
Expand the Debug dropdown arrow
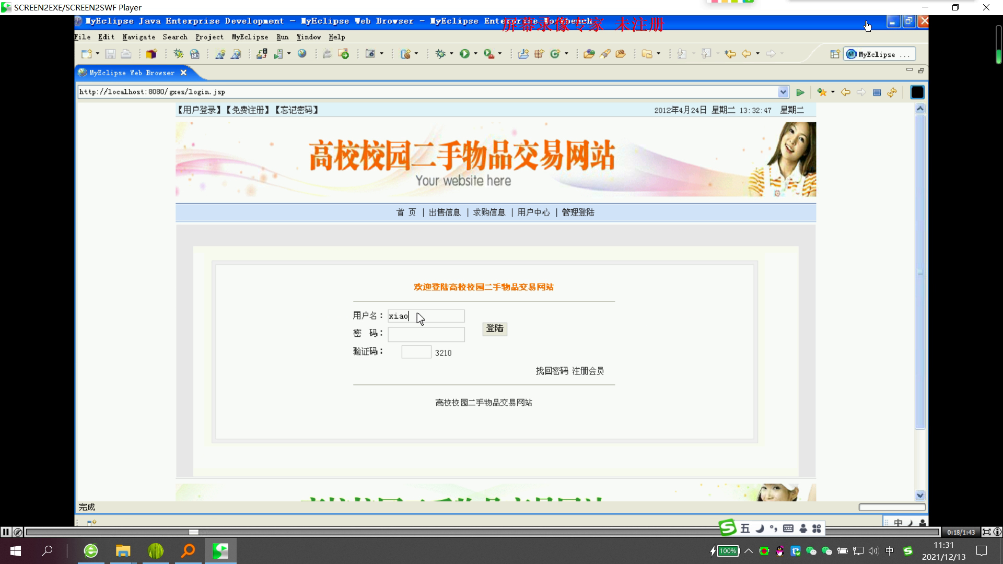click(451, 54)
